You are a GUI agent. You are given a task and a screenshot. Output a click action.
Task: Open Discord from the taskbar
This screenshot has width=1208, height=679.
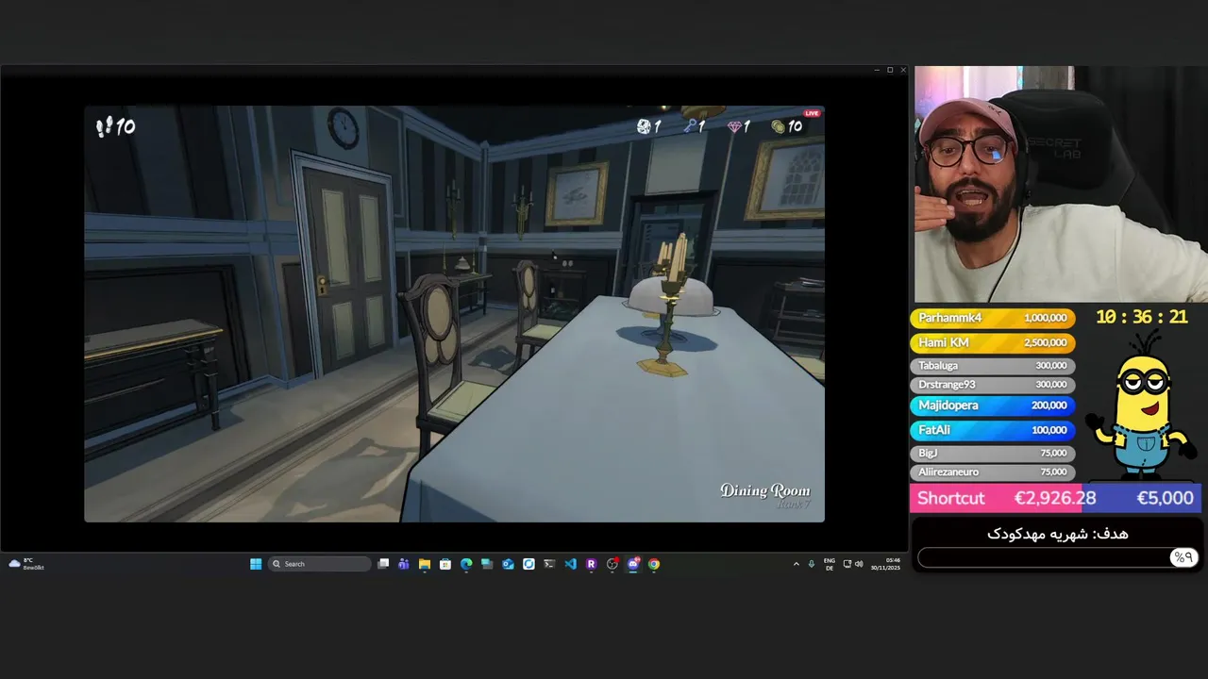pyautogui.click(x=632, y=564)
